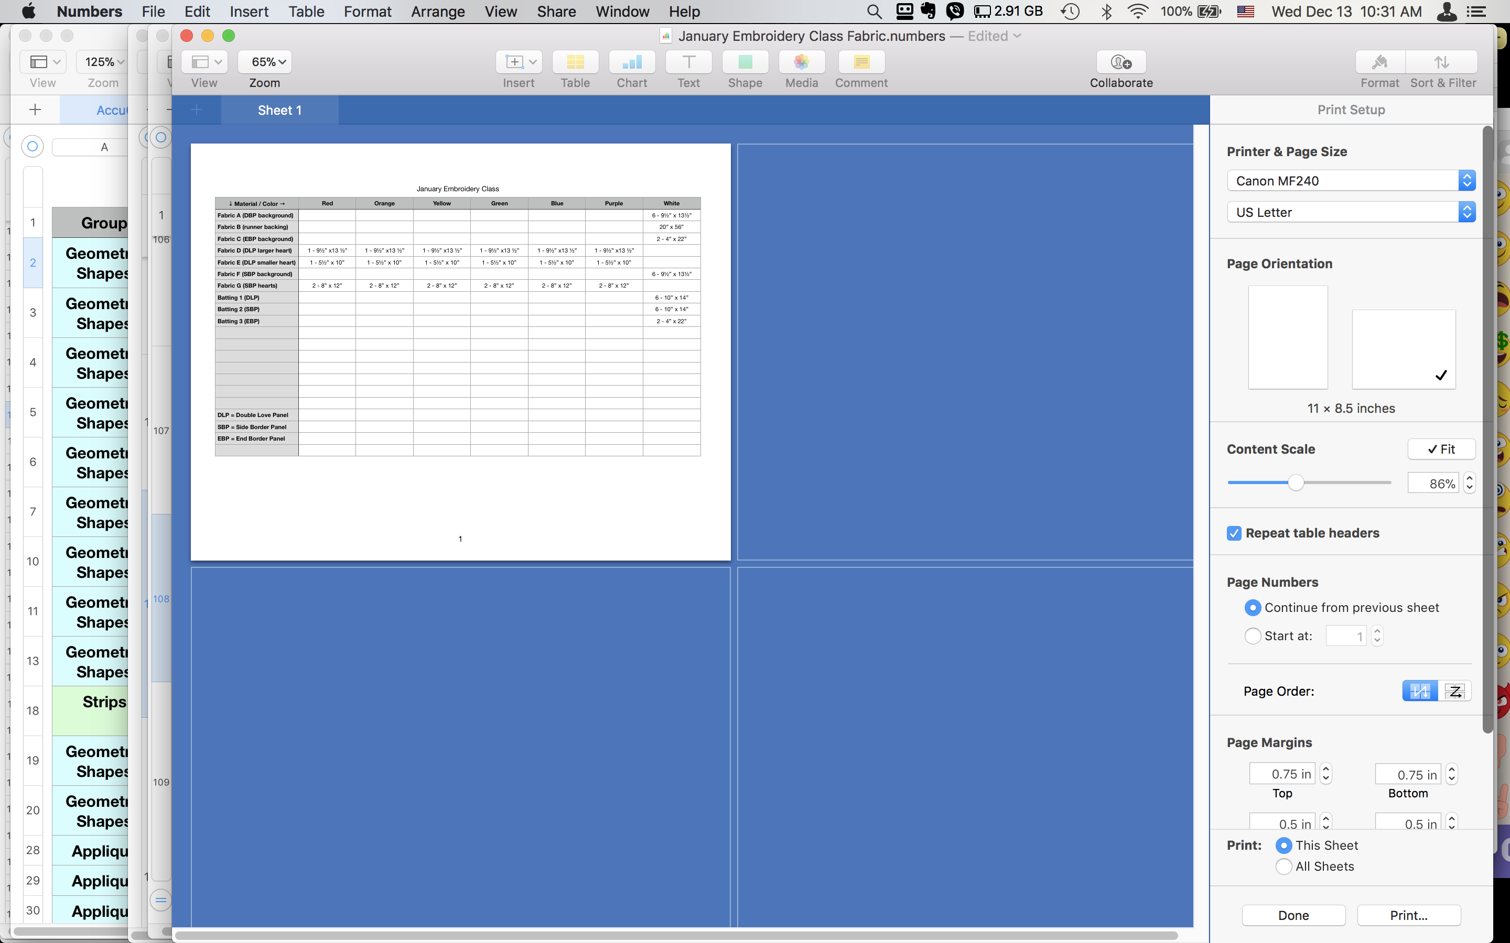Open the Sort & Filter panel
This screenshot has height=943, width=1510.
(x=1442, y=62)
